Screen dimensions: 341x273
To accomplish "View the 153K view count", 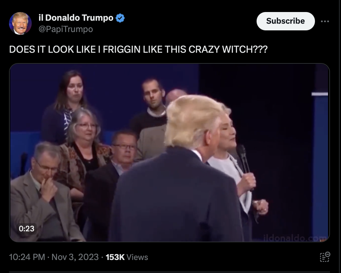I will pos(115,257).
